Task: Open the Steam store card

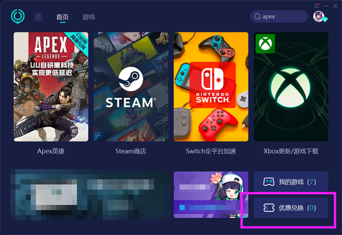Action: click(x=131, y=87)
